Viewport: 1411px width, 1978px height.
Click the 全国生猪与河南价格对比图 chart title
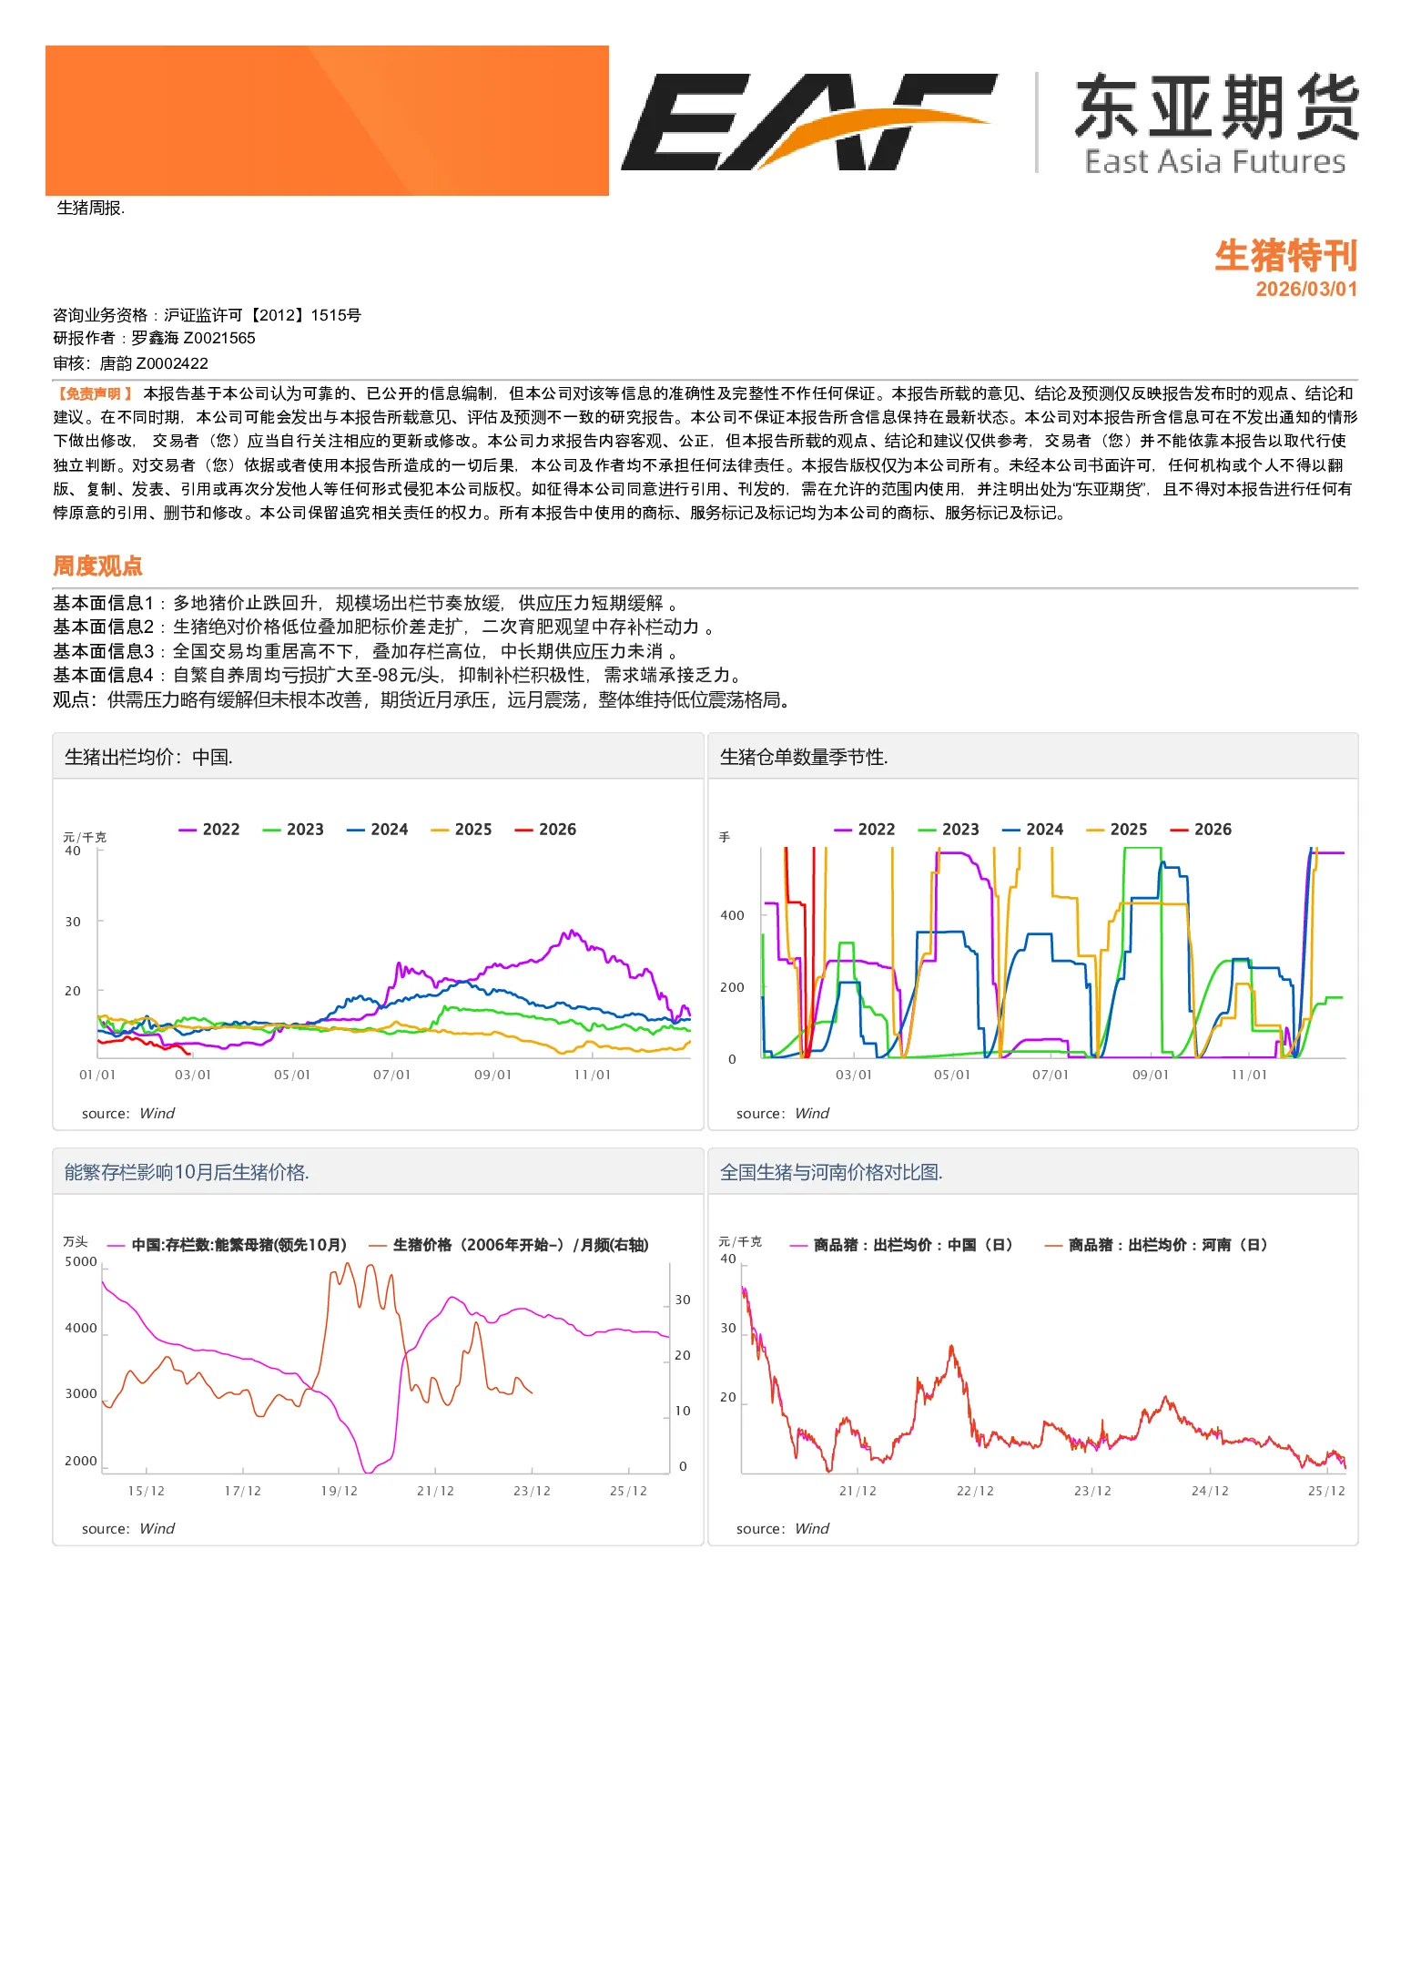831,1172
